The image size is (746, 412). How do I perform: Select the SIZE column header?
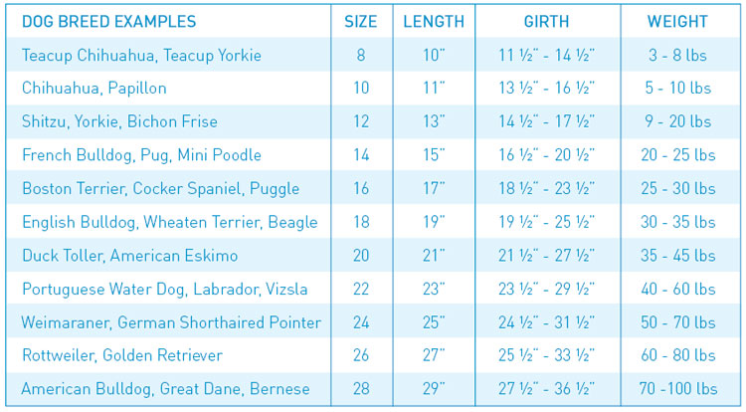click(x=360, y=21)
